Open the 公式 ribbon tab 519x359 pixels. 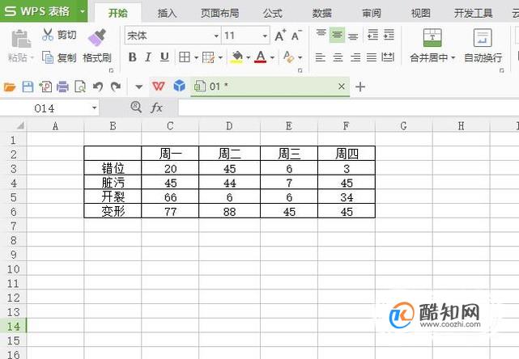[x=272, y=13]
